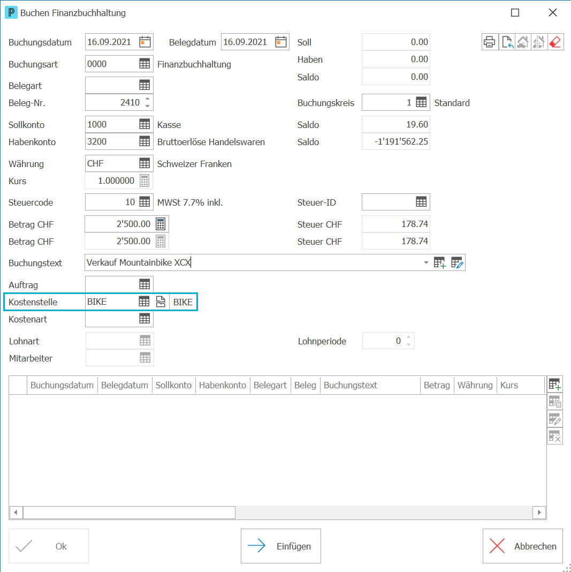Add a new row to the booking table
Viewport: 571px width, 572px height.
click(554, 385)
